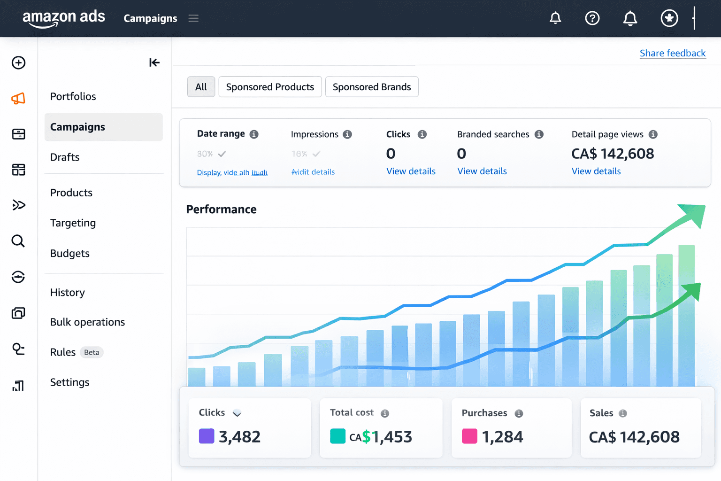Screen dimensions: 721x481
Task: Select the orange Campaigns megaphone icon
Action: coord(18,98)
